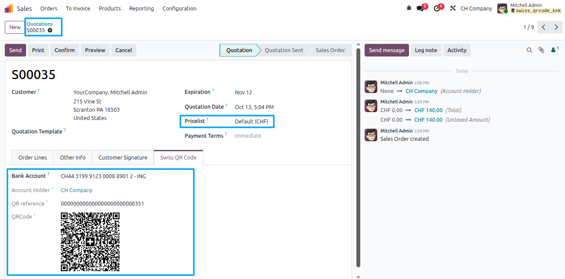Screen dimensions: 565x279
Task: Switch to the Other Info tab
Action: tap(73, 157)
